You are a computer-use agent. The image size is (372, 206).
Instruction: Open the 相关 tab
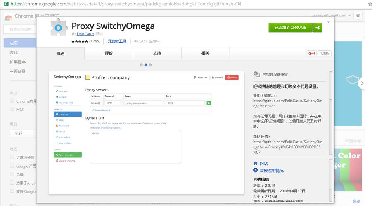(x=205, y=53)
